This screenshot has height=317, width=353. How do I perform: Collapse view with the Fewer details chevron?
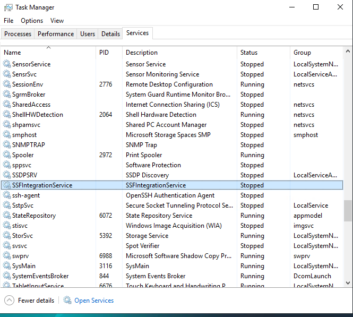(x=9, y=301)
